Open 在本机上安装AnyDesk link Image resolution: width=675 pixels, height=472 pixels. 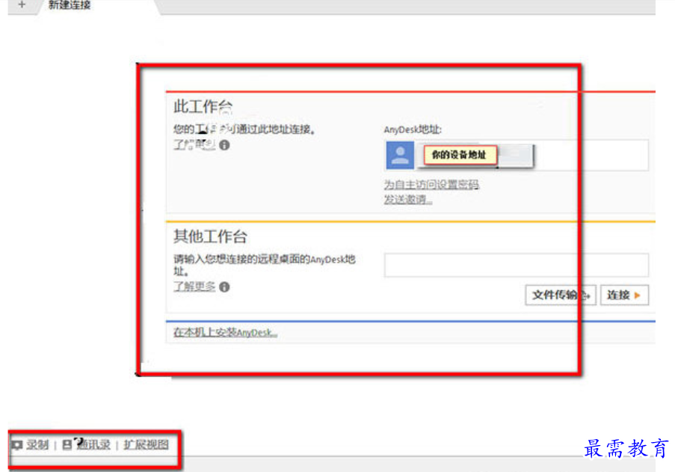coord(225,332)
